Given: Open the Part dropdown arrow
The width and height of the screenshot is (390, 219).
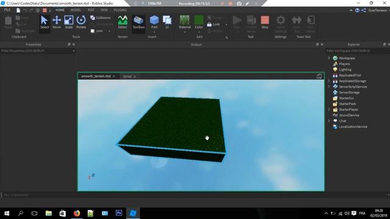Looking at the screenshot, I should pos(154,32).
